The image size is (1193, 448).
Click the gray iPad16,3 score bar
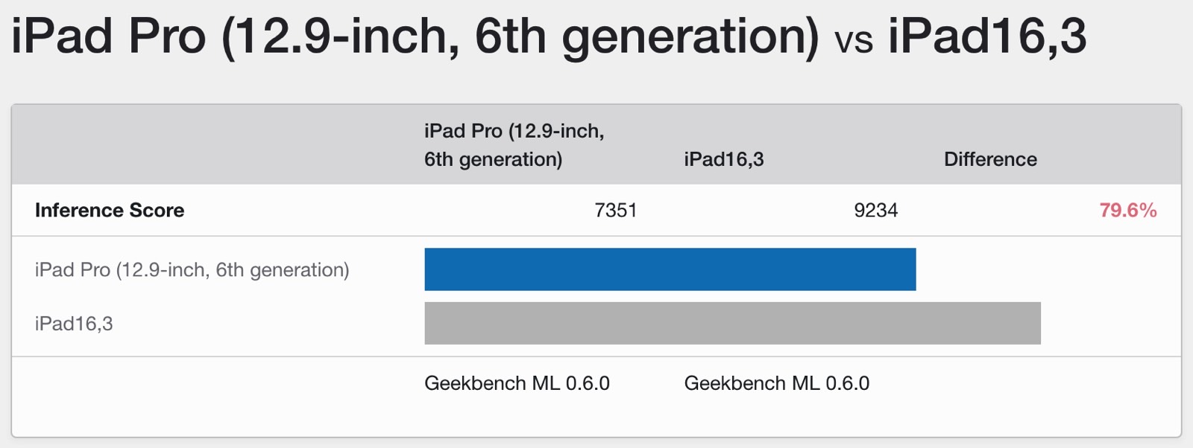click(x=732, y=323)
